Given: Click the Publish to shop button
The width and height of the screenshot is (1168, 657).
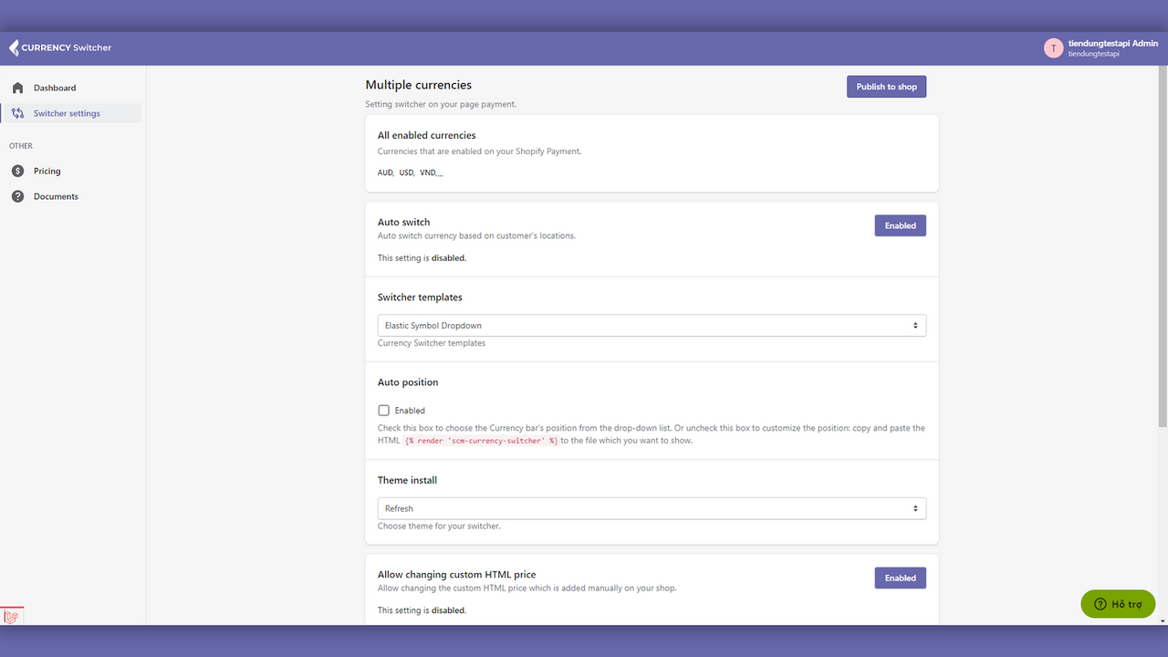Looking at the screenshot, I should pos(886,87).
